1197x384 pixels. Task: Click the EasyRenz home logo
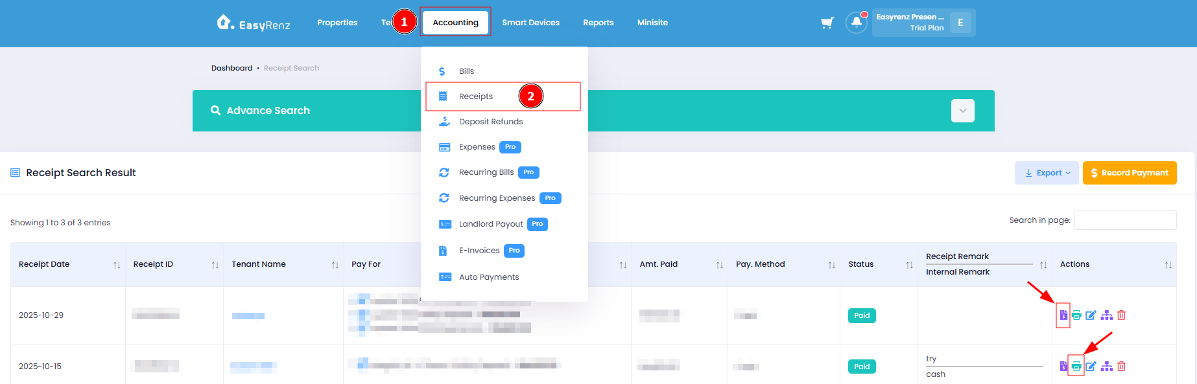(x=254, y=23)
